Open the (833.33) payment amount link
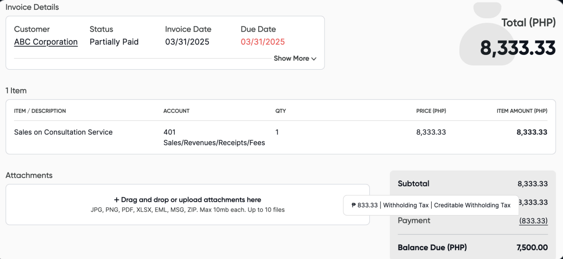 pos(533,221)
